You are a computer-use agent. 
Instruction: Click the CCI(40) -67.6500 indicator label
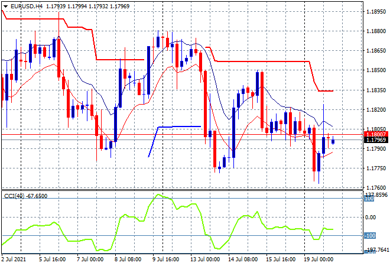point(25,196)
